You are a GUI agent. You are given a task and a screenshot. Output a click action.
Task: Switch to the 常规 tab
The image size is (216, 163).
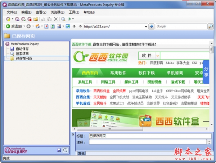click(x=81, y=153)
